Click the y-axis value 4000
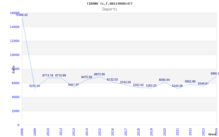 [15, 97]
